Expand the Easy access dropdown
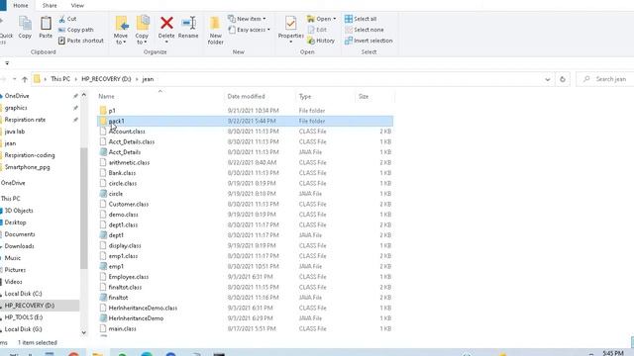 pos(268,30)
